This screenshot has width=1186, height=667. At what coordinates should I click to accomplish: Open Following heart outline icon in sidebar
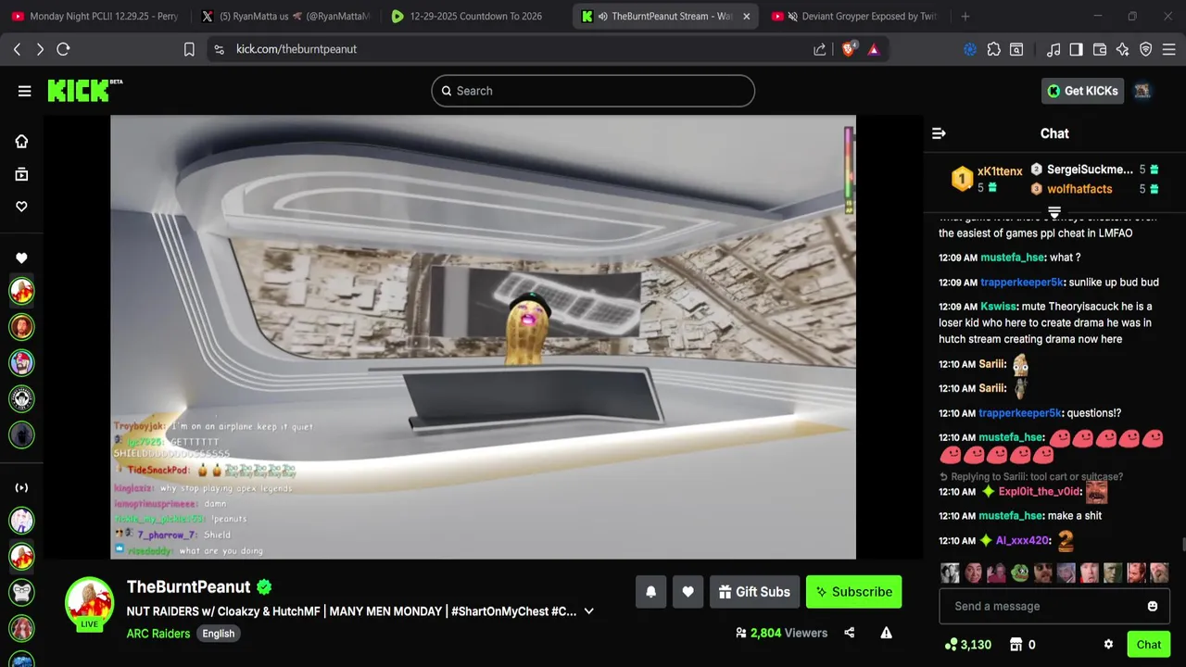[x=21, y=207]
